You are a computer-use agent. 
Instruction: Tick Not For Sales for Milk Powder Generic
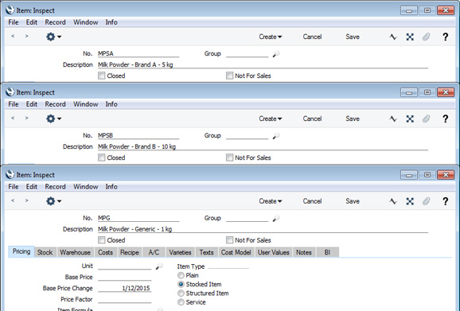click(x=229, y=240)
